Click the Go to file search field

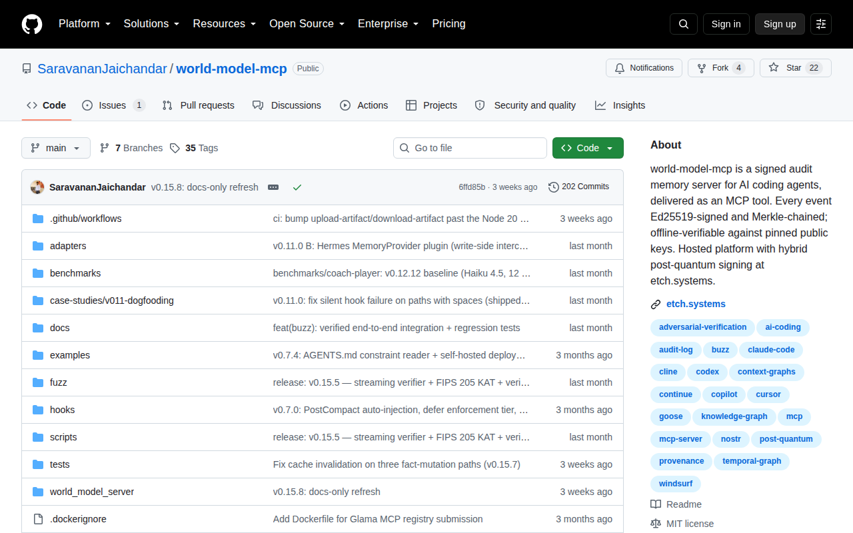pyautogui.click(x=470, y=148)
